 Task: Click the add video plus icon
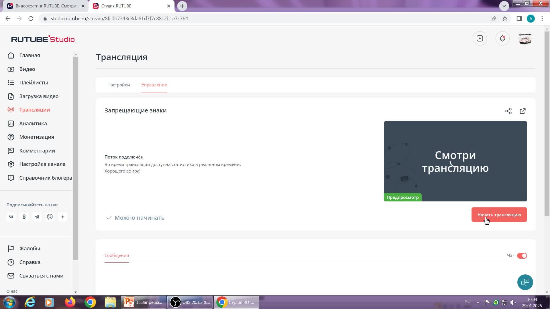click(x=480, y=39)
